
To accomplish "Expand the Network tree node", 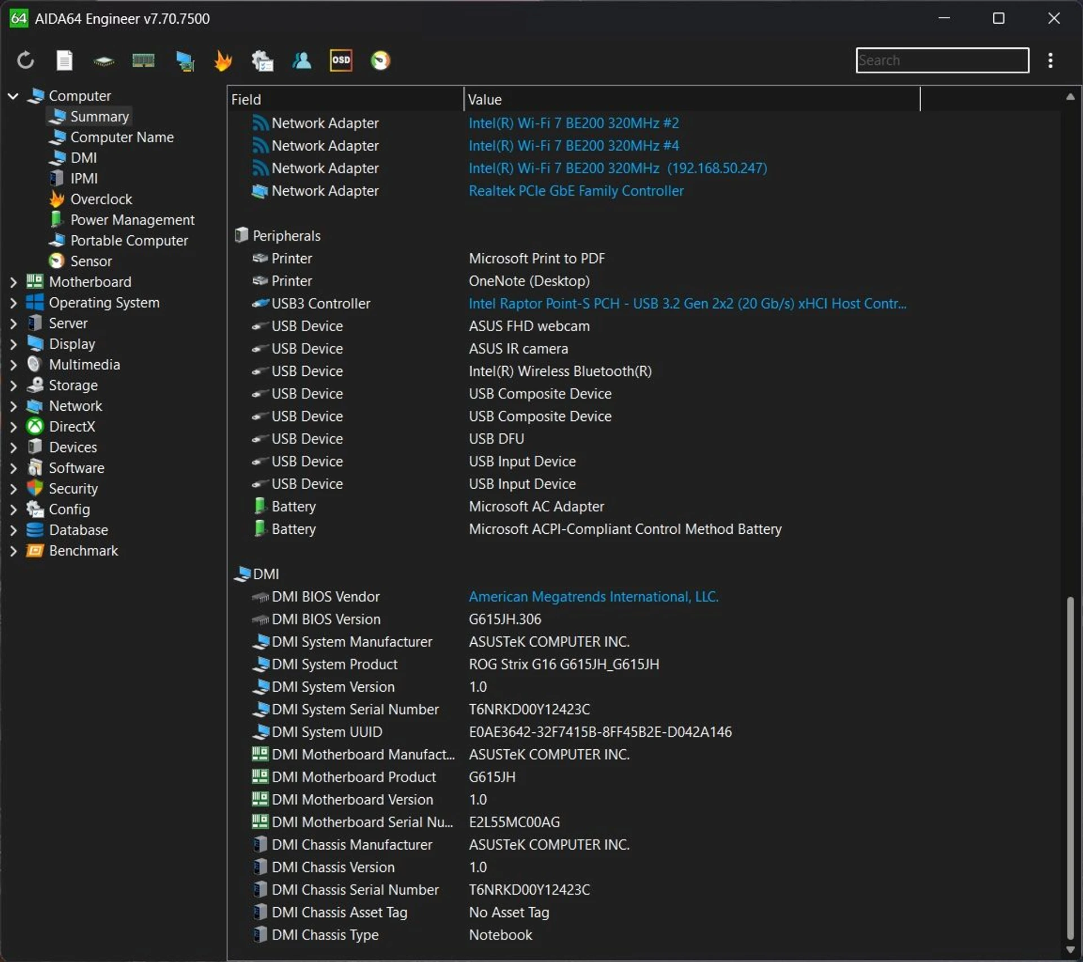I will coord(13,406).
